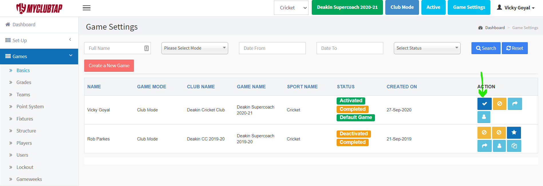The width and height of the screenshot is (543, 186).
Task: Open Users in the sidebar
Action: [x=22, y=155]
